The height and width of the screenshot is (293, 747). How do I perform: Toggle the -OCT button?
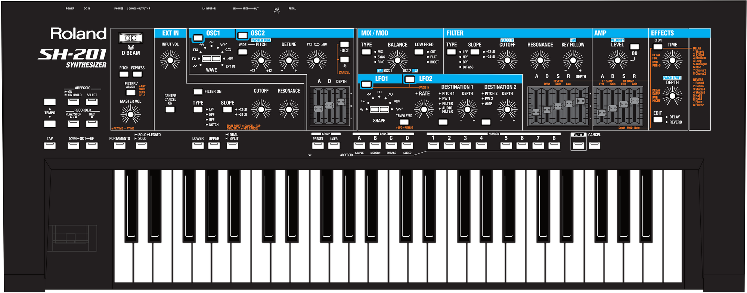click(x=344, y=44)
